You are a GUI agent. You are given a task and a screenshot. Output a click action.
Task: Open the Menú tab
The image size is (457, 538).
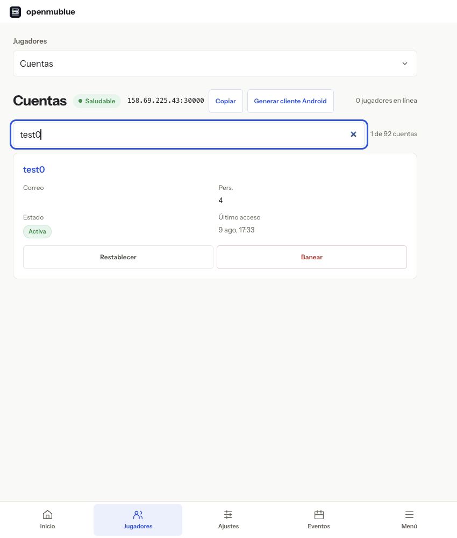click(x=409, y=520)
